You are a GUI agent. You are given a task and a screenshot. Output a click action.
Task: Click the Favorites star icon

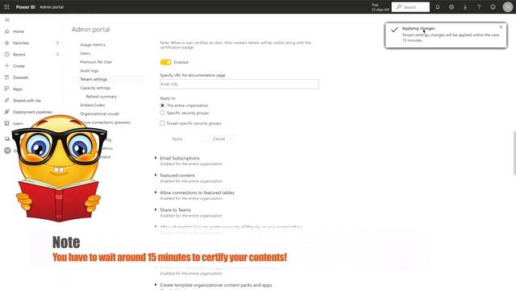pyautogui.click(x=7, y=43)
